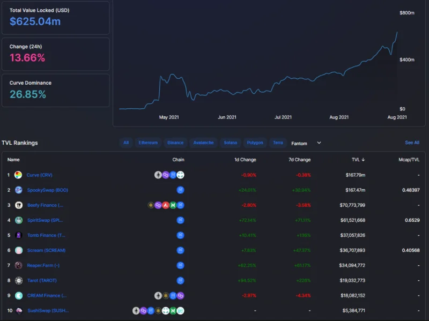
Task: Click the SpookySwap protocol logo
Action: tap(19, 190)
